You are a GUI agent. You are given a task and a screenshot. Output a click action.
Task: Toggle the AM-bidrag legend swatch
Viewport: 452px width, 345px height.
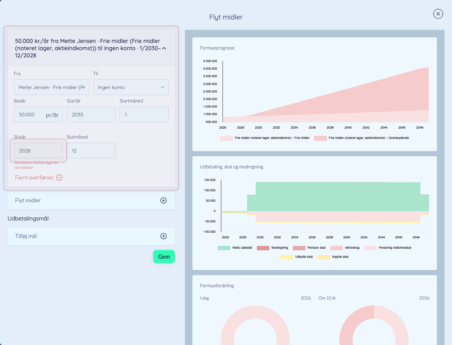(x=336, y=248)
